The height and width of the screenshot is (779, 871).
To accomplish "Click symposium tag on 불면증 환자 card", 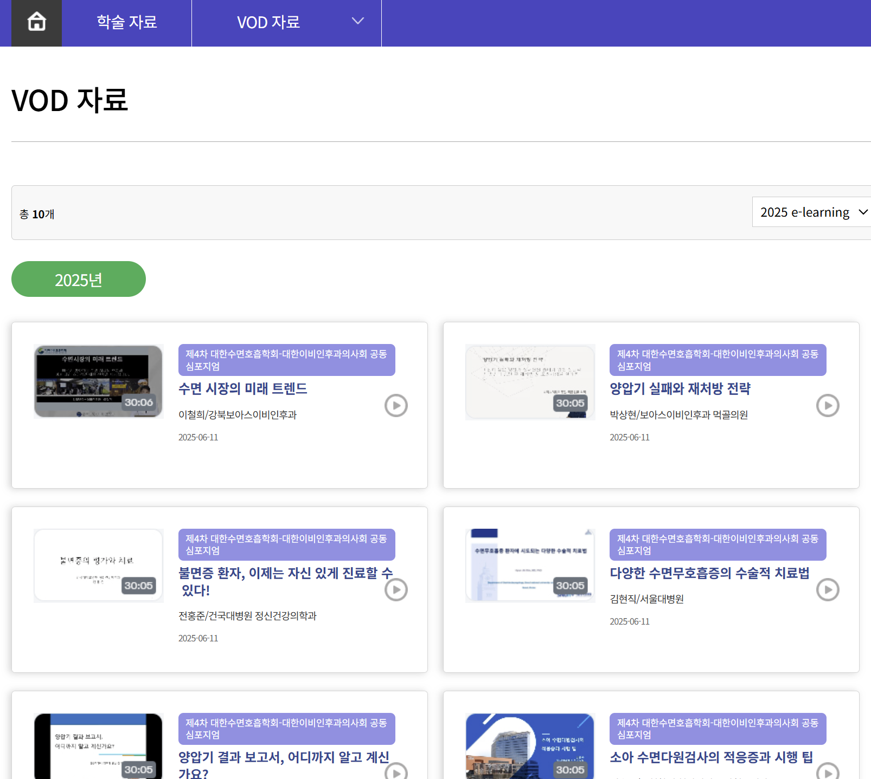I will click(x=286, y=544).
